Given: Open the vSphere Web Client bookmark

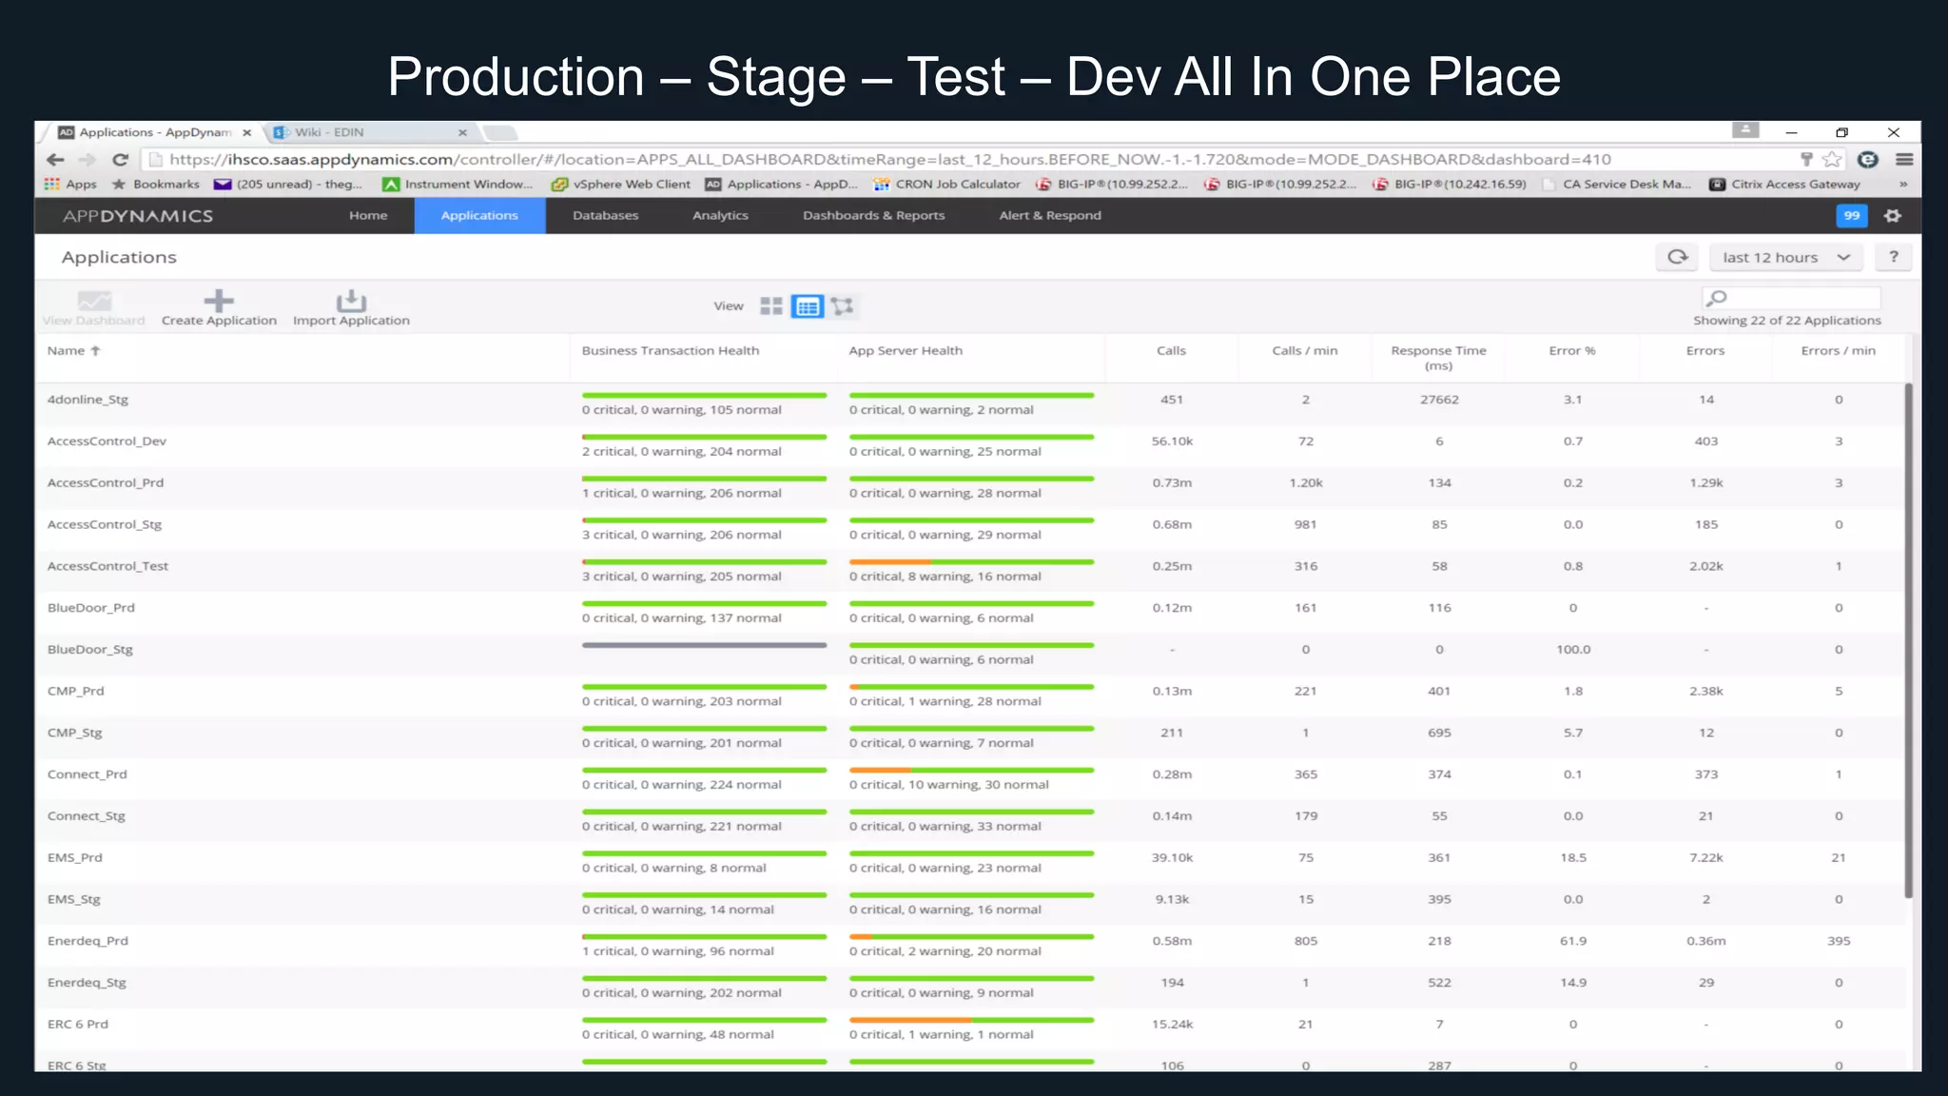Looking at the screenshot, I should 621,185.
